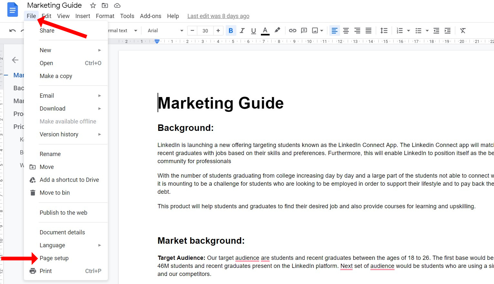494x284 pixels.
Task: Toggle underline text formatting
Action: point(253,31)
